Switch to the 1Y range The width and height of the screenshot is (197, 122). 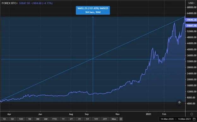63,119
